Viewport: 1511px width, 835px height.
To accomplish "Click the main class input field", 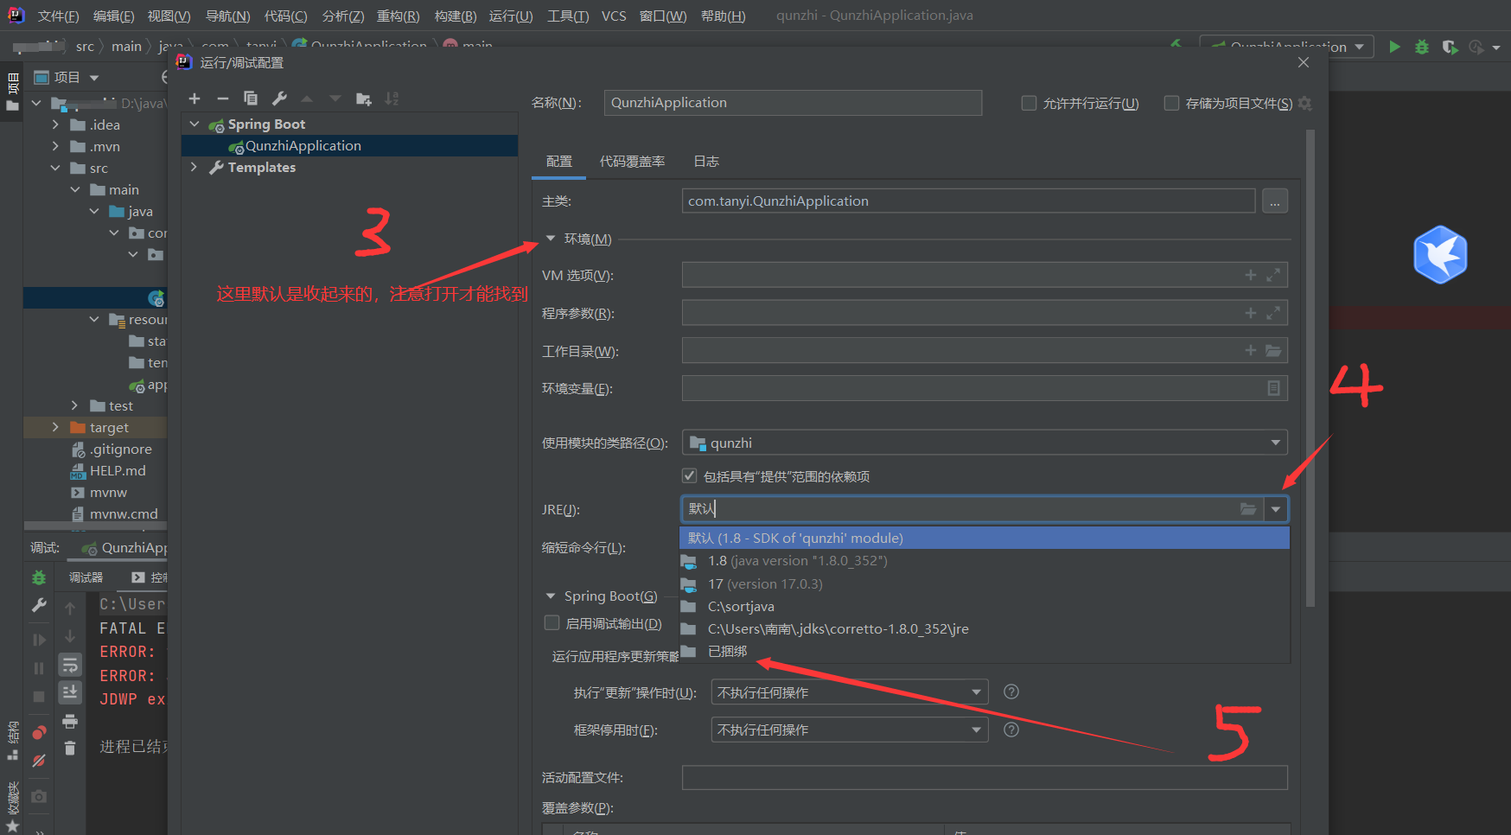I will 968,201.
